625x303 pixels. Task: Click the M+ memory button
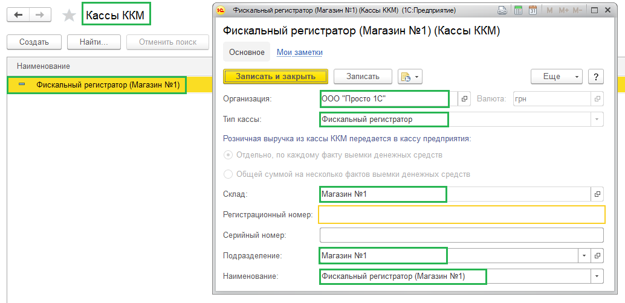[x=563, y=10]
